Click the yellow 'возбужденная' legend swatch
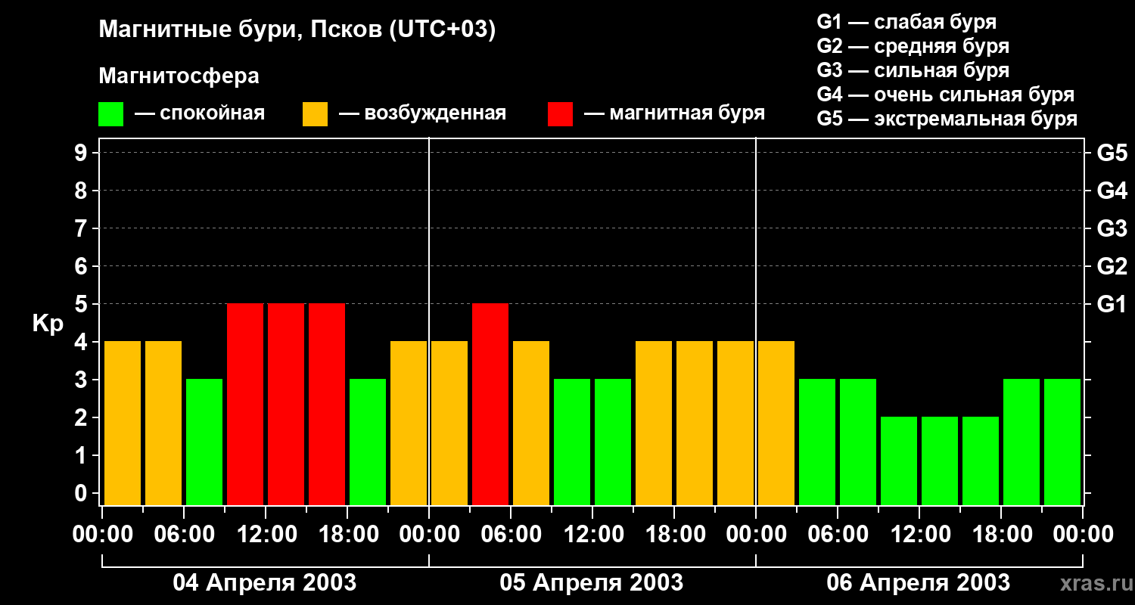The height and width of the screenshot is (605, 1135). (x=315, y=114)
